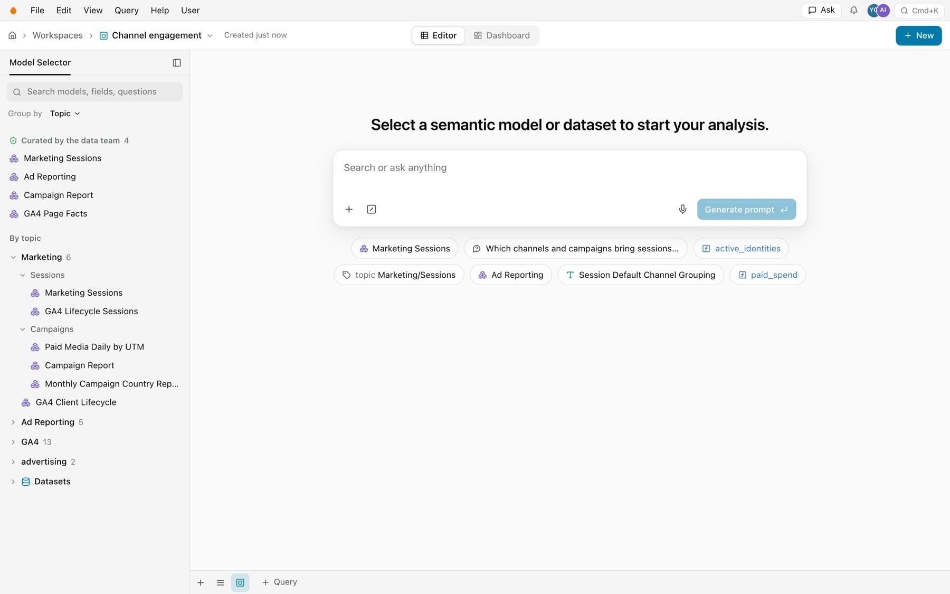Add a new Query tab
The width and height of the screenshot is (950, 594).
[280, 582]
